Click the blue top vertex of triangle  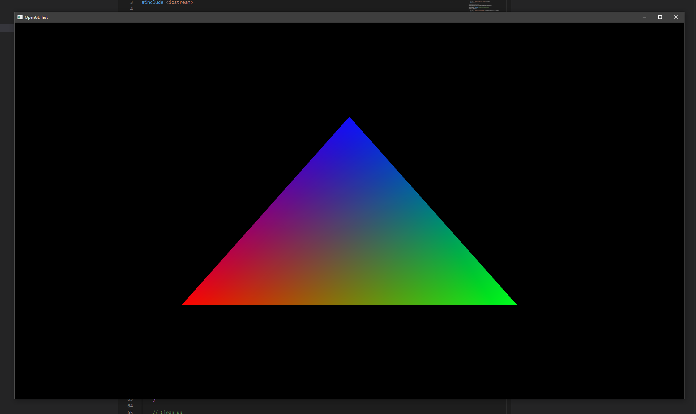click(x=349, y=122)
